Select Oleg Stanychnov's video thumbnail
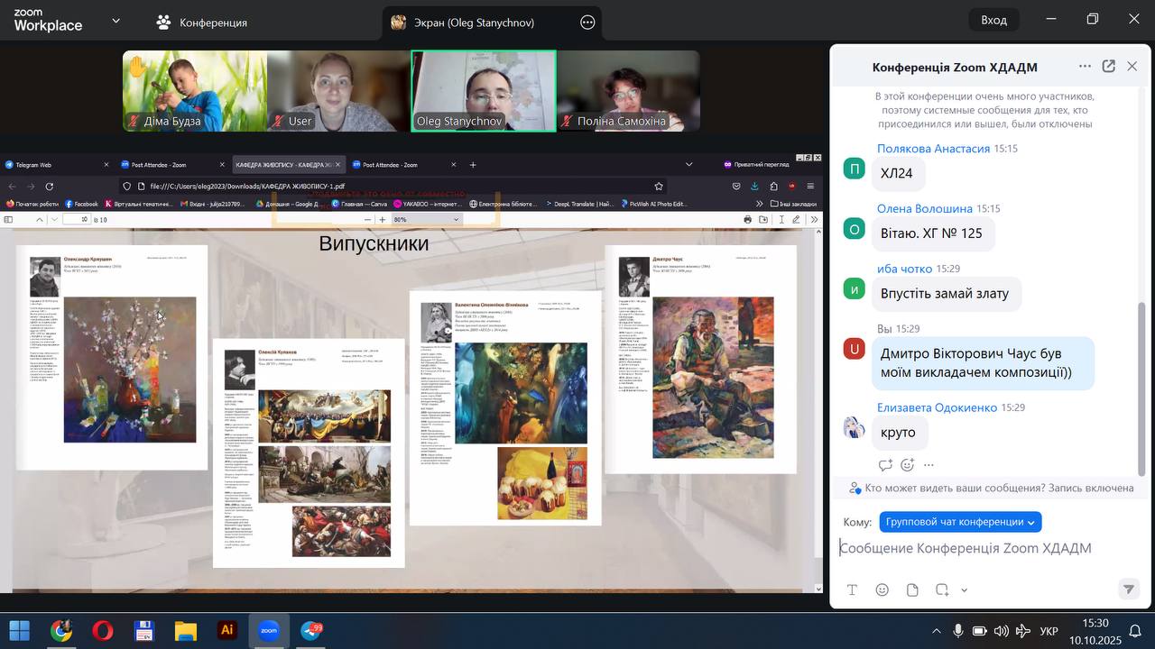This screenshot has width=1155, height=649. 484,91
